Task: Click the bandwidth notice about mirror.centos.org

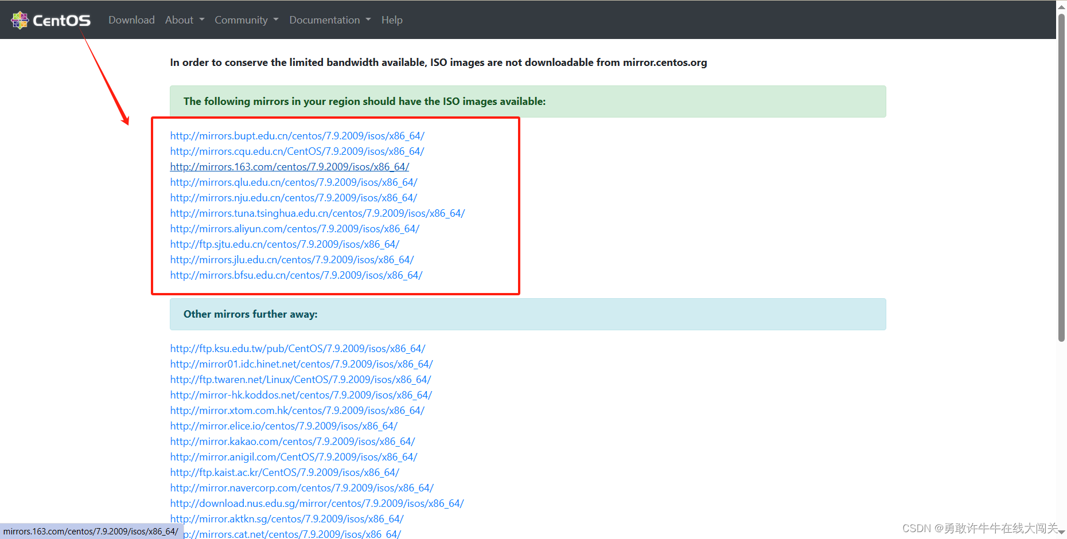Action: coord(438,63)
